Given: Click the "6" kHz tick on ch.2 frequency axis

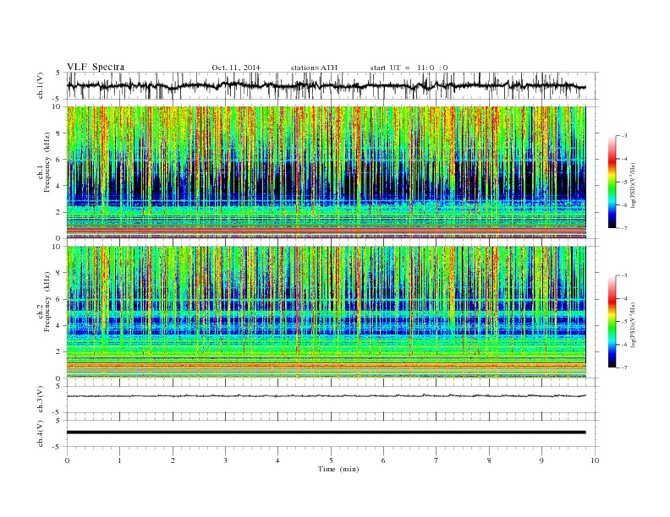Looking at the screenshot, I should point(58,299).
